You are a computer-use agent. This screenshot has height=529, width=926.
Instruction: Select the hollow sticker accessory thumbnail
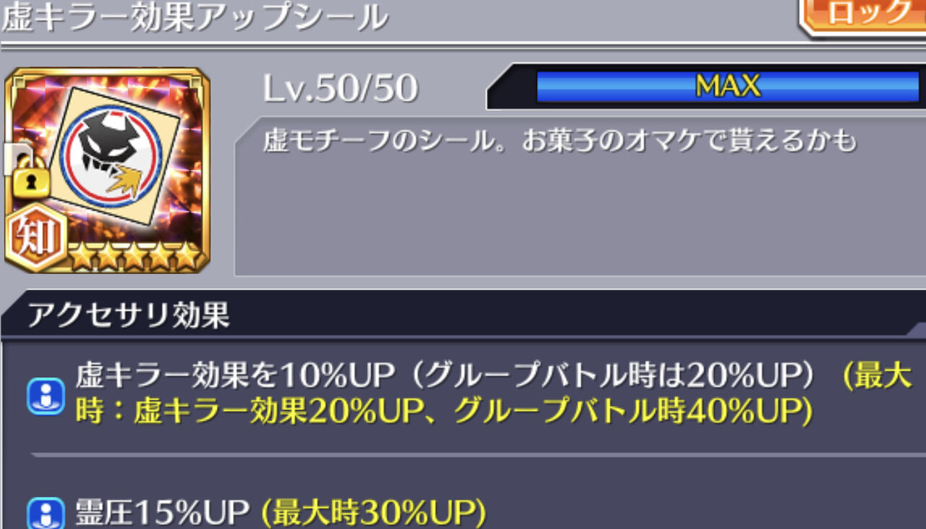pyautogui.click(x=108, y=170)
